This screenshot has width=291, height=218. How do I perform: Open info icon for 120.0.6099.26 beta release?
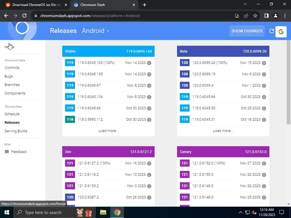(264, 63)
